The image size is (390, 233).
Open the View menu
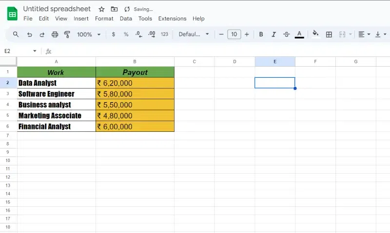61,18
